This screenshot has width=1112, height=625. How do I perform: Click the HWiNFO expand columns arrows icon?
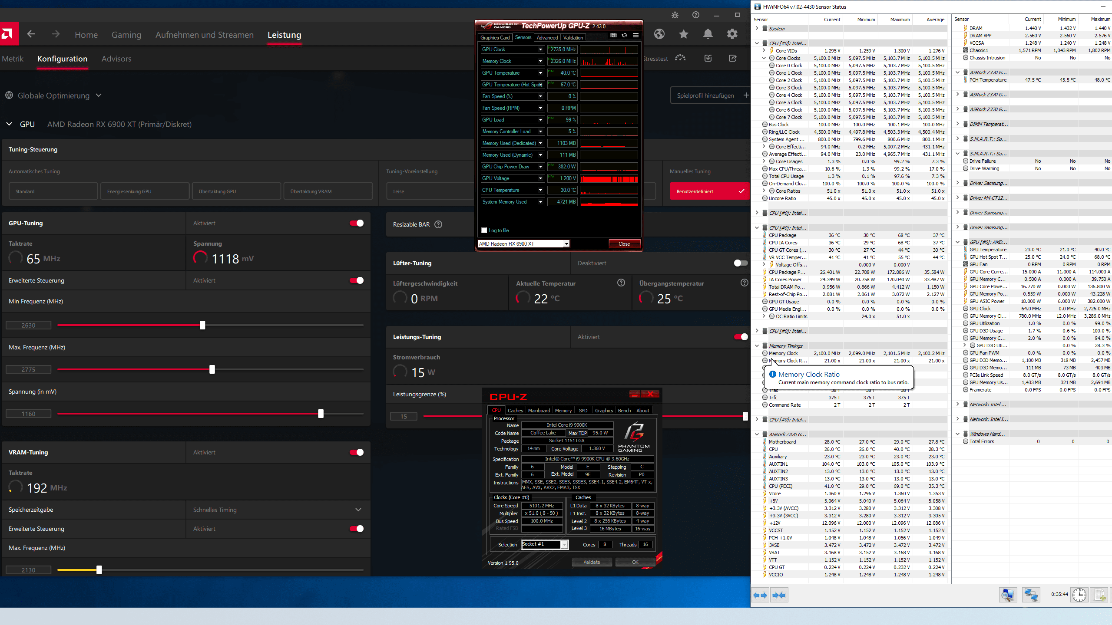(x=760, y=595)
